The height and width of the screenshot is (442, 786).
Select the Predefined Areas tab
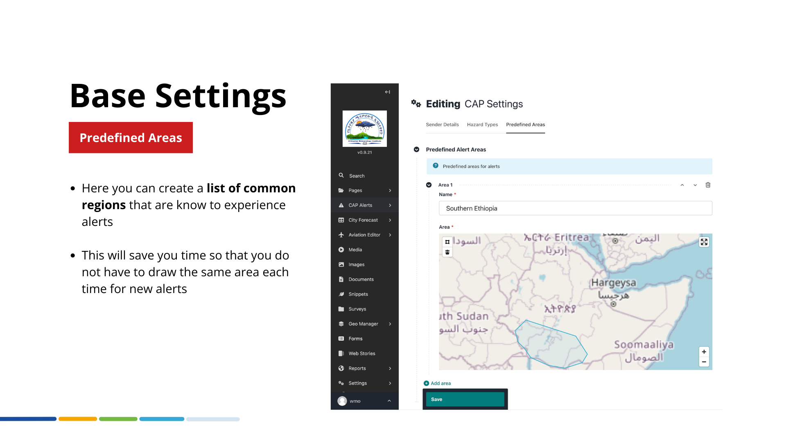[525, 124]
